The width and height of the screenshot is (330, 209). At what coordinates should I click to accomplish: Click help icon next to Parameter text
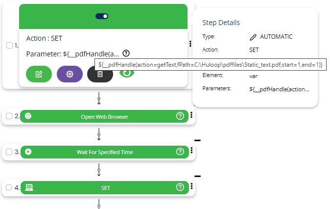126,53
